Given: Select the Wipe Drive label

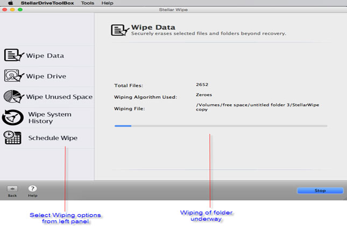Looking at the screenshot, I should (x=46, y=76).
